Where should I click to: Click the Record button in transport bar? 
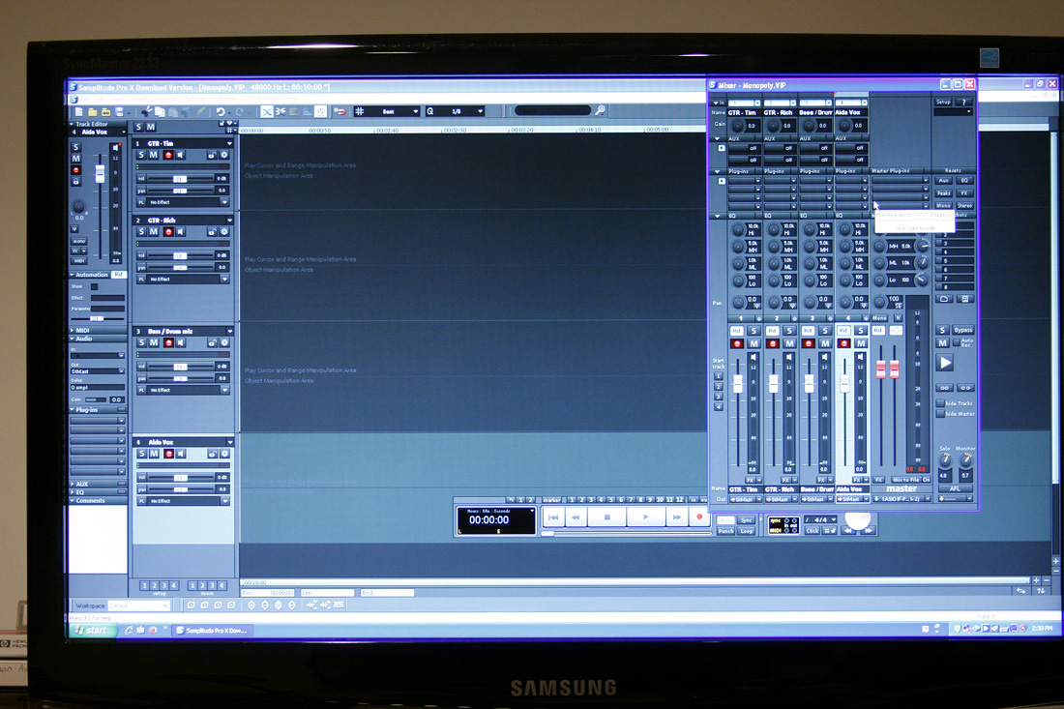coord(699,517)
